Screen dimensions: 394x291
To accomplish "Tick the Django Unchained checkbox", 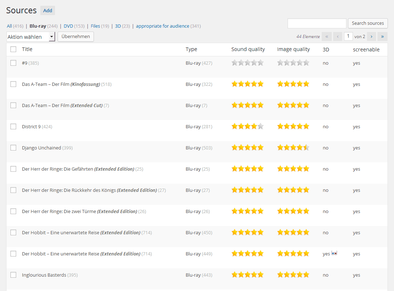I will pos(13,148).
